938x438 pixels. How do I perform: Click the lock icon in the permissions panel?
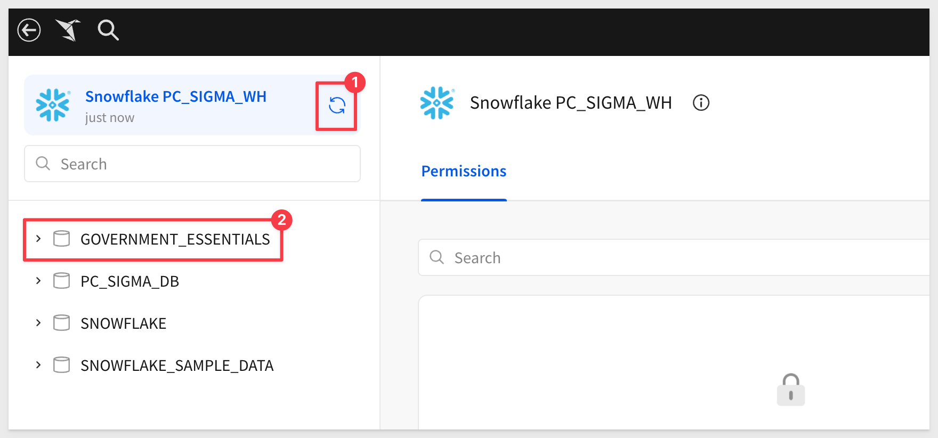[791, 390]
